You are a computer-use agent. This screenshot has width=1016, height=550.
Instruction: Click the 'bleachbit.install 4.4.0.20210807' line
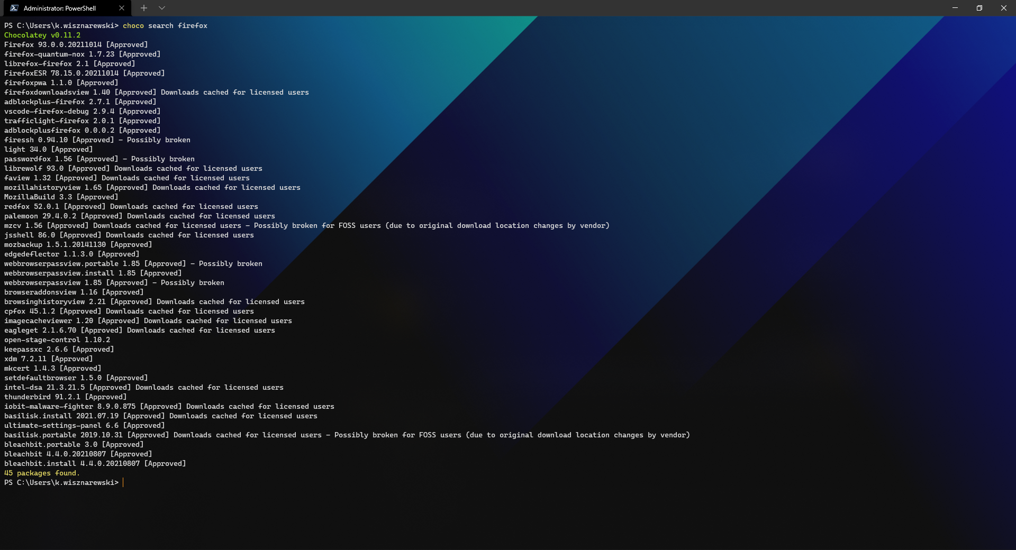click(x=95, y=463)
